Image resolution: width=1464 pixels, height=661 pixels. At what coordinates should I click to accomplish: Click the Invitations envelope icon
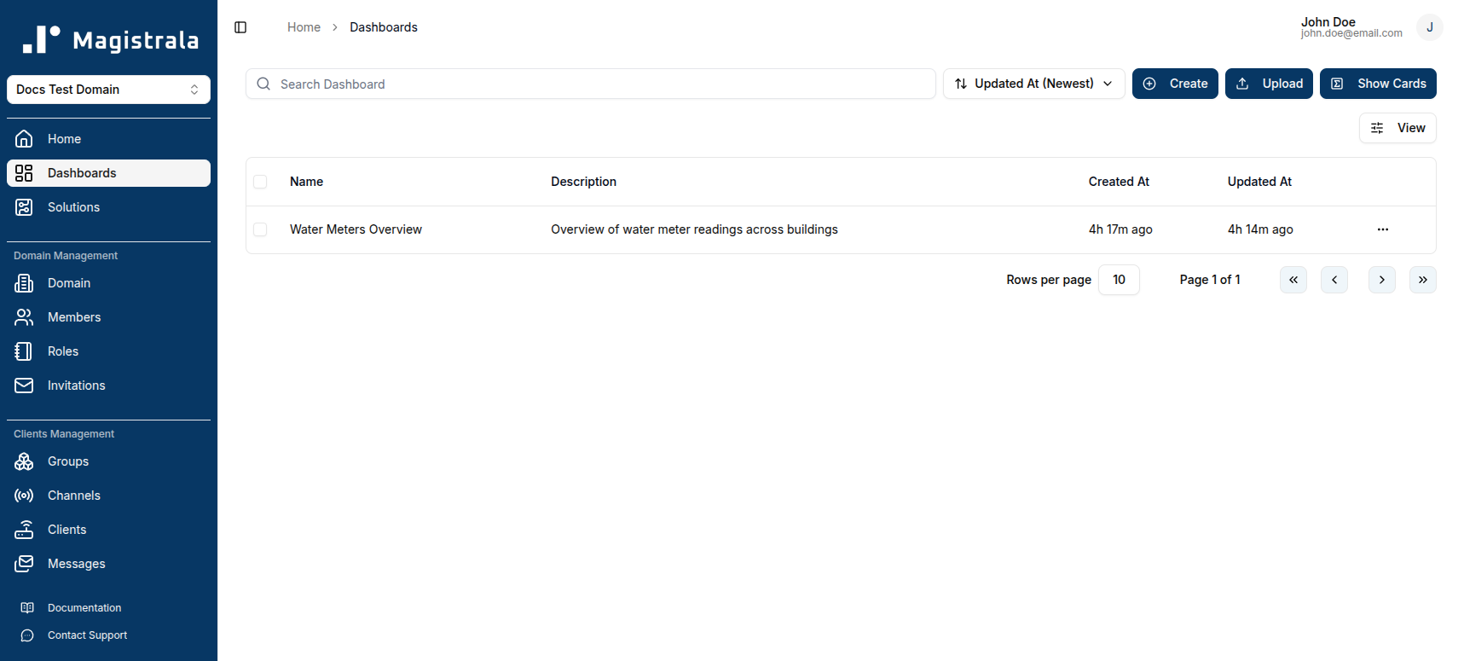tap(24, 386)
